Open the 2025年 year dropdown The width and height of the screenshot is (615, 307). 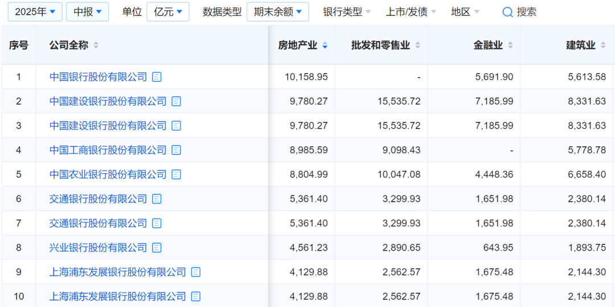coord(35,12)
